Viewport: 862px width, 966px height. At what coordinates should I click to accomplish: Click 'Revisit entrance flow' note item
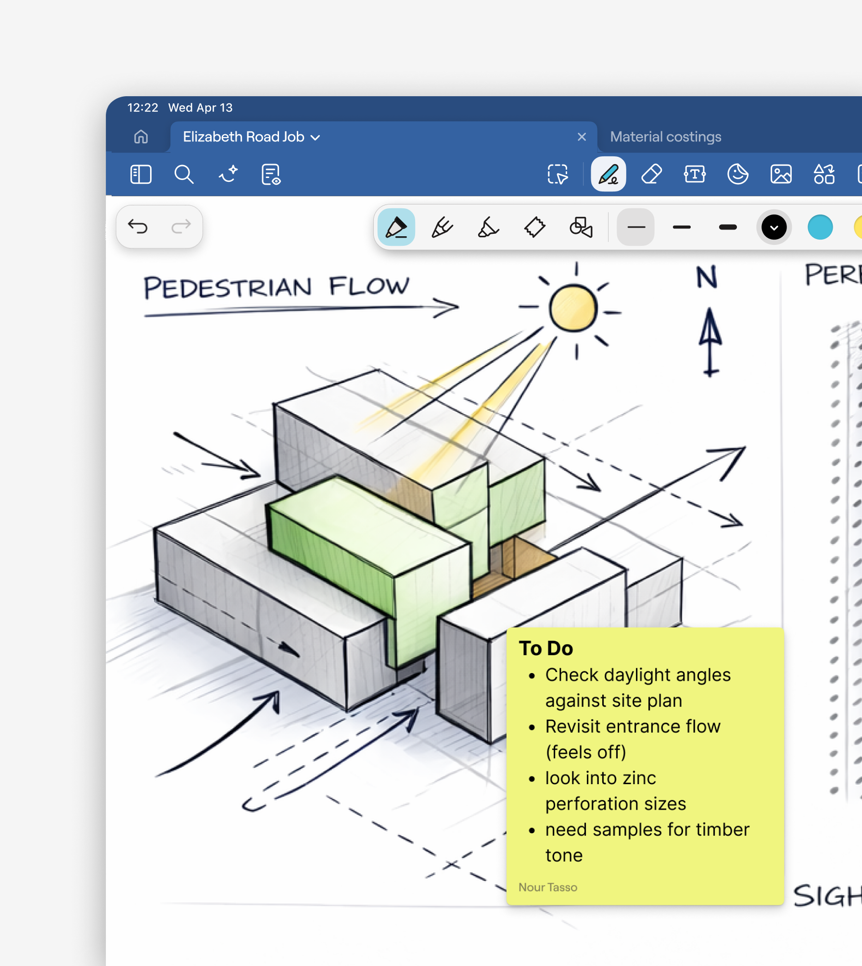(633, 739)
